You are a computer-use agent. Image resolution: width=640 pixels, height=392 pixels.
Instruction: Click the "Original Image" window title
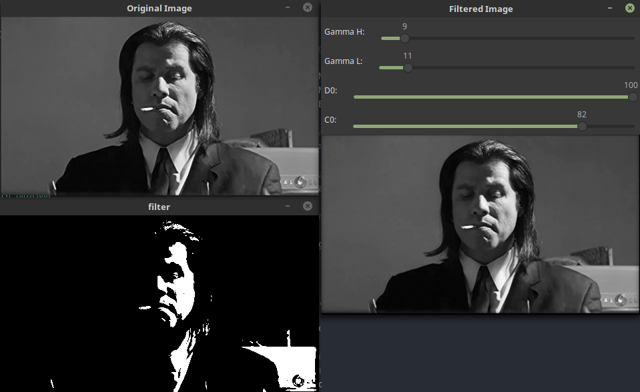[159, 8]
